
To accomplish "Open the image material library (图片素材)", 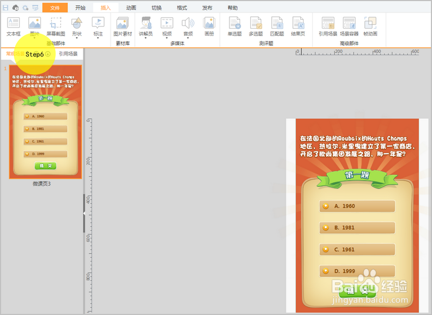I will point(123,26).
